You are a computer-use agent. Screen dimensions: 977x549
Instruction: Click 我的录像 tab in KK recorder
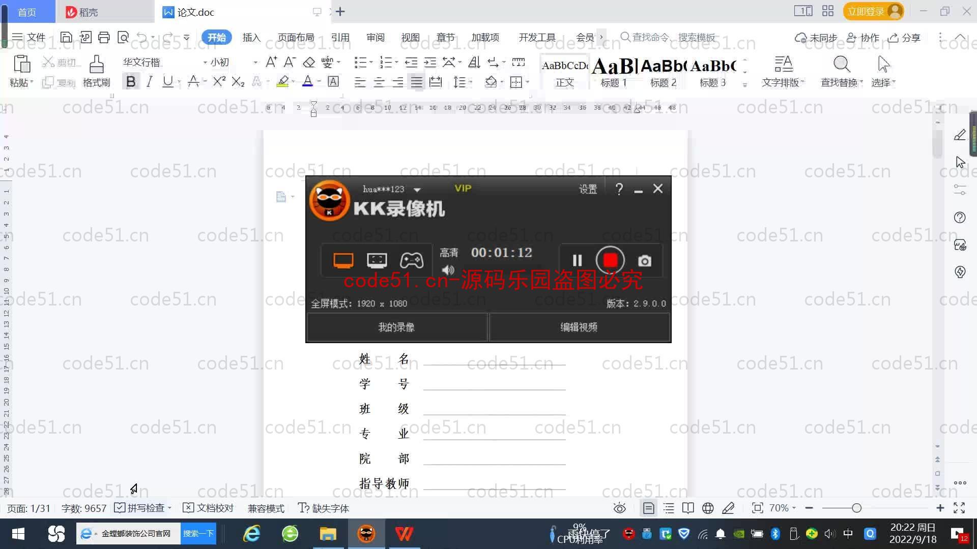coord(396,327)
